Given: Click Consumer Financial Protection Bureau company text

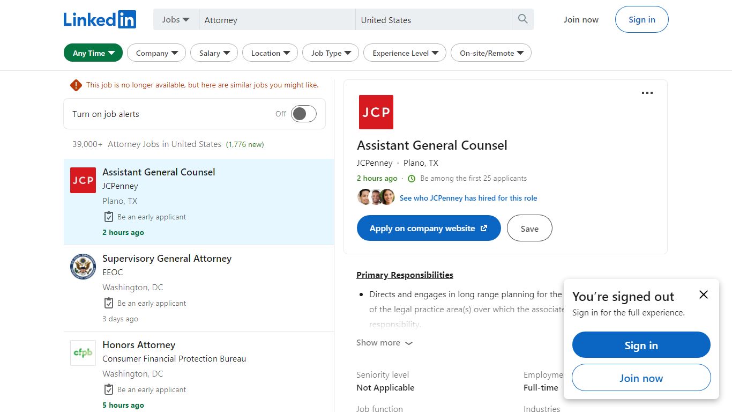Looking at the screenshot, I should tap(174, 359).
